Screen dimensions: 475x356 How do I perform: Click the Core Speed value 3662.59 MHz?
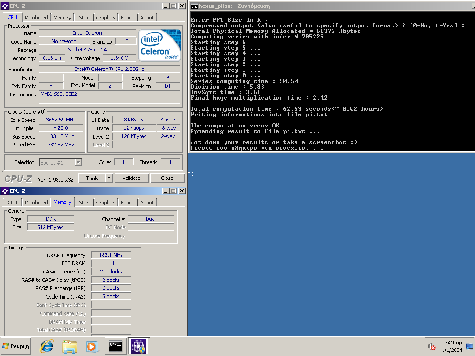click(61, 120)
